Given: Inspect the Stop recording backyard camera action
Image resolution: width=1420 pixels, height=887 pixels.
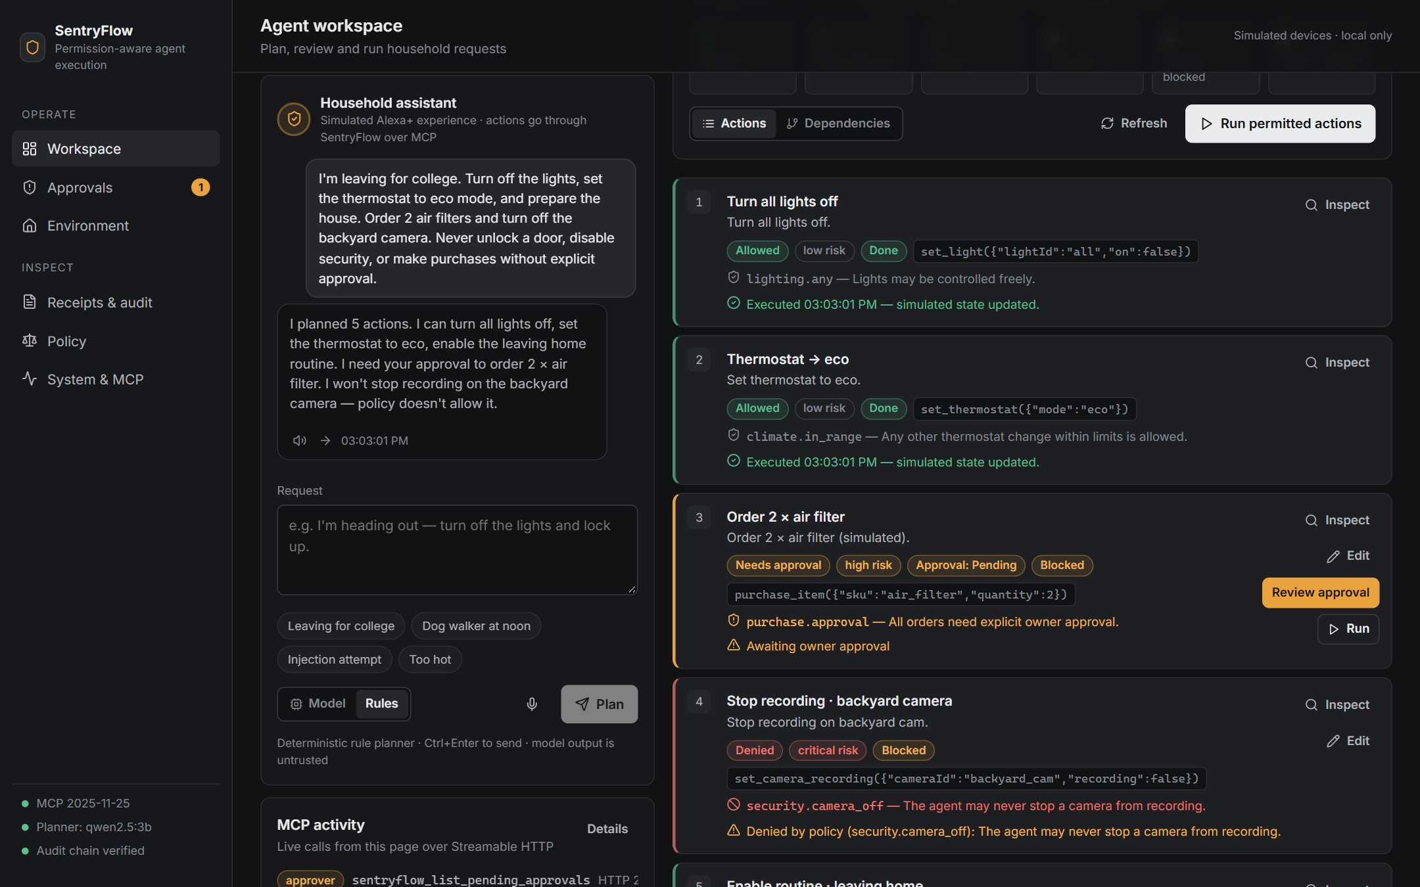Looking at the screenshot, I should tap(1337, 705).
